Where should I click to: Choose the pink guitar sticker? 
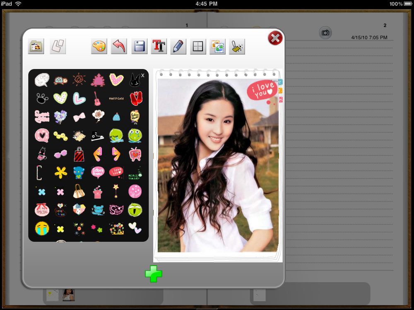point(97,98)
